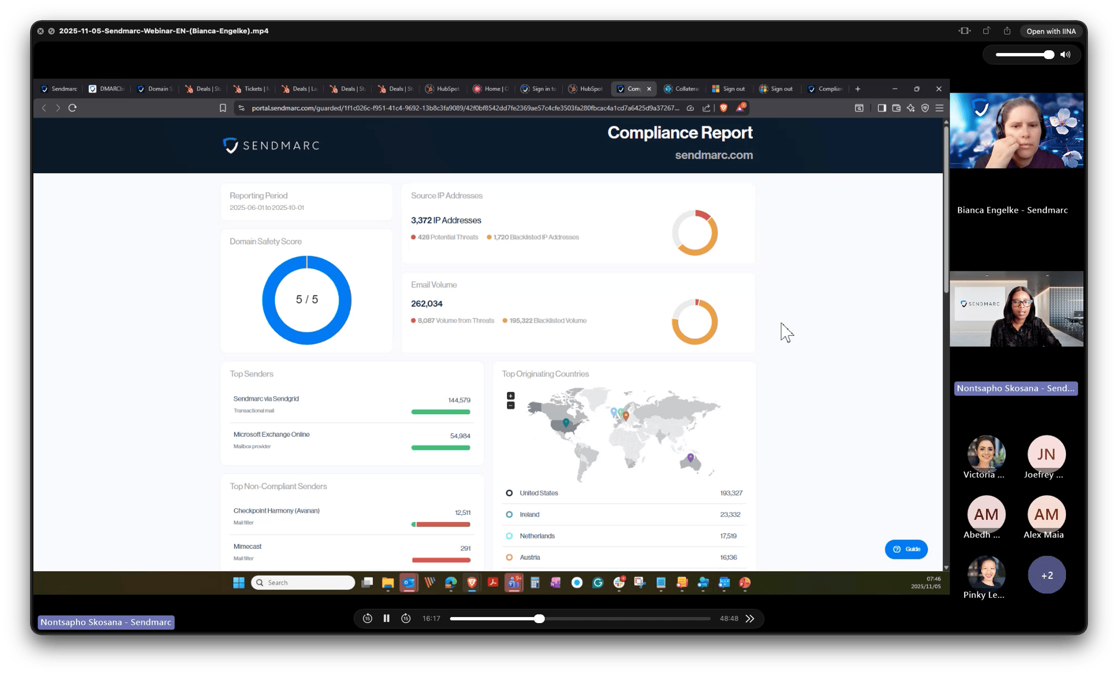The image size is (1118, 675).
Task: Open the Brave Wallet icon
Action: [x=896, y=108]
